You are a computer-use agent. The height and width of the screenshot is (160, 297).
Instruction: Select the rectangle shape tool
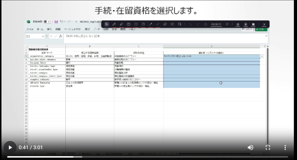pos(143,24)
